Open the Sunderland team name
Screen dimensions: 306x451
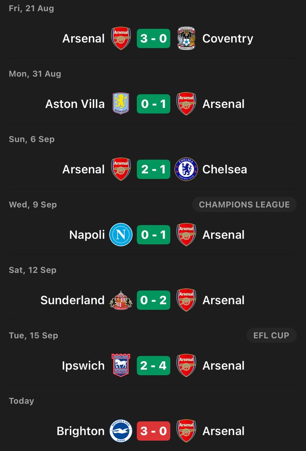(x=73, y=300)
